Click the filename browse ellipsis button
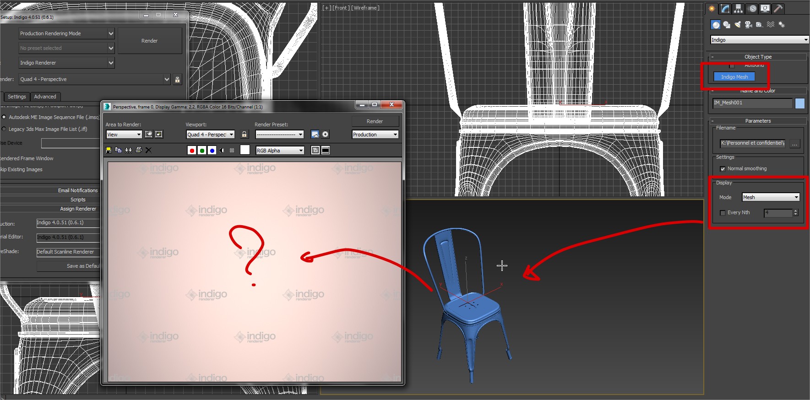 [794, 144]
